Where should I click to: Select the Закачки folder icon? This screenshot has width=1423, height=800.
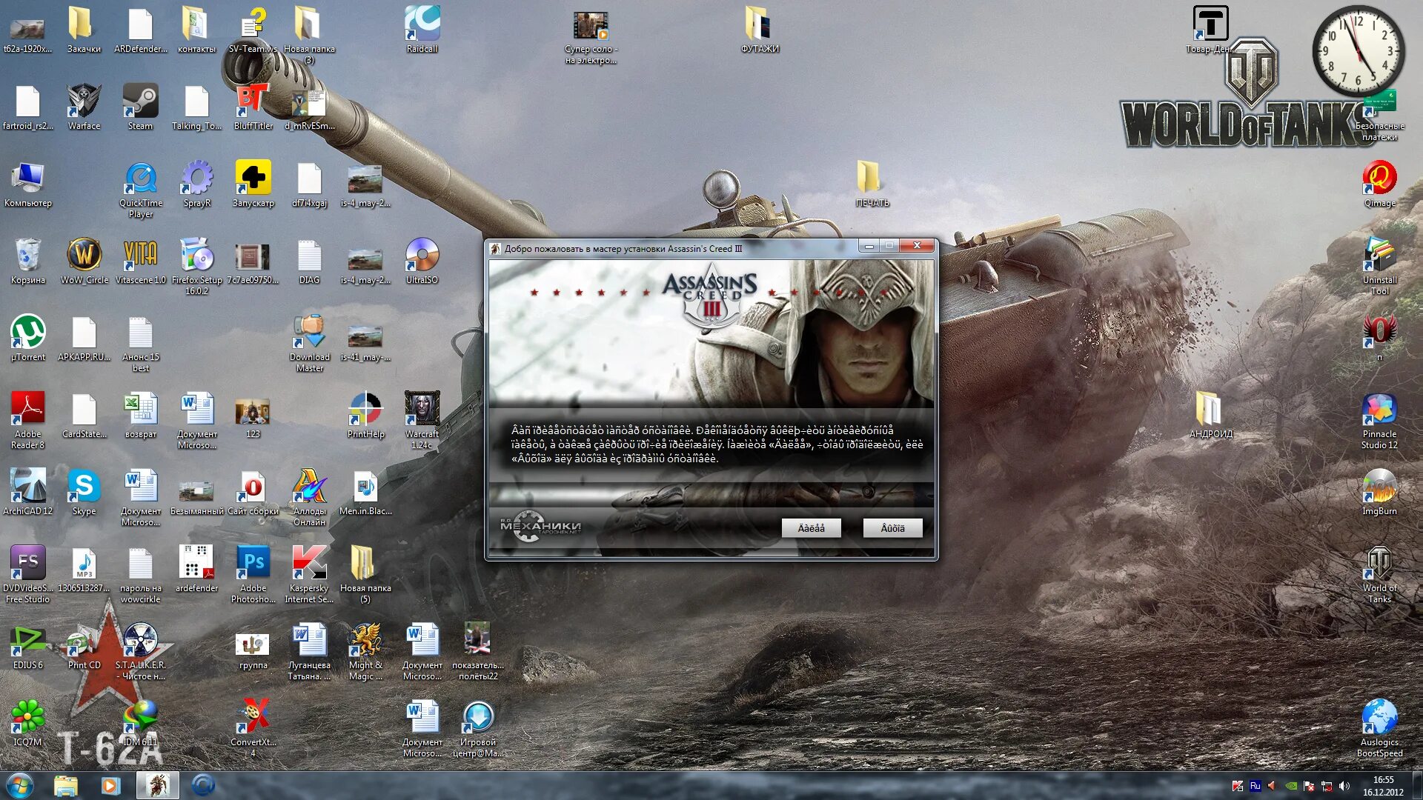(x=84, y=30)
